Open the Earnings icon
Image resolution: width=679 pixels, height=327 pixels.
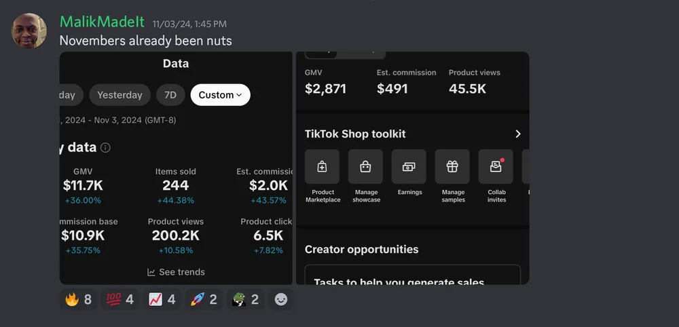click(x=409, y=166)
